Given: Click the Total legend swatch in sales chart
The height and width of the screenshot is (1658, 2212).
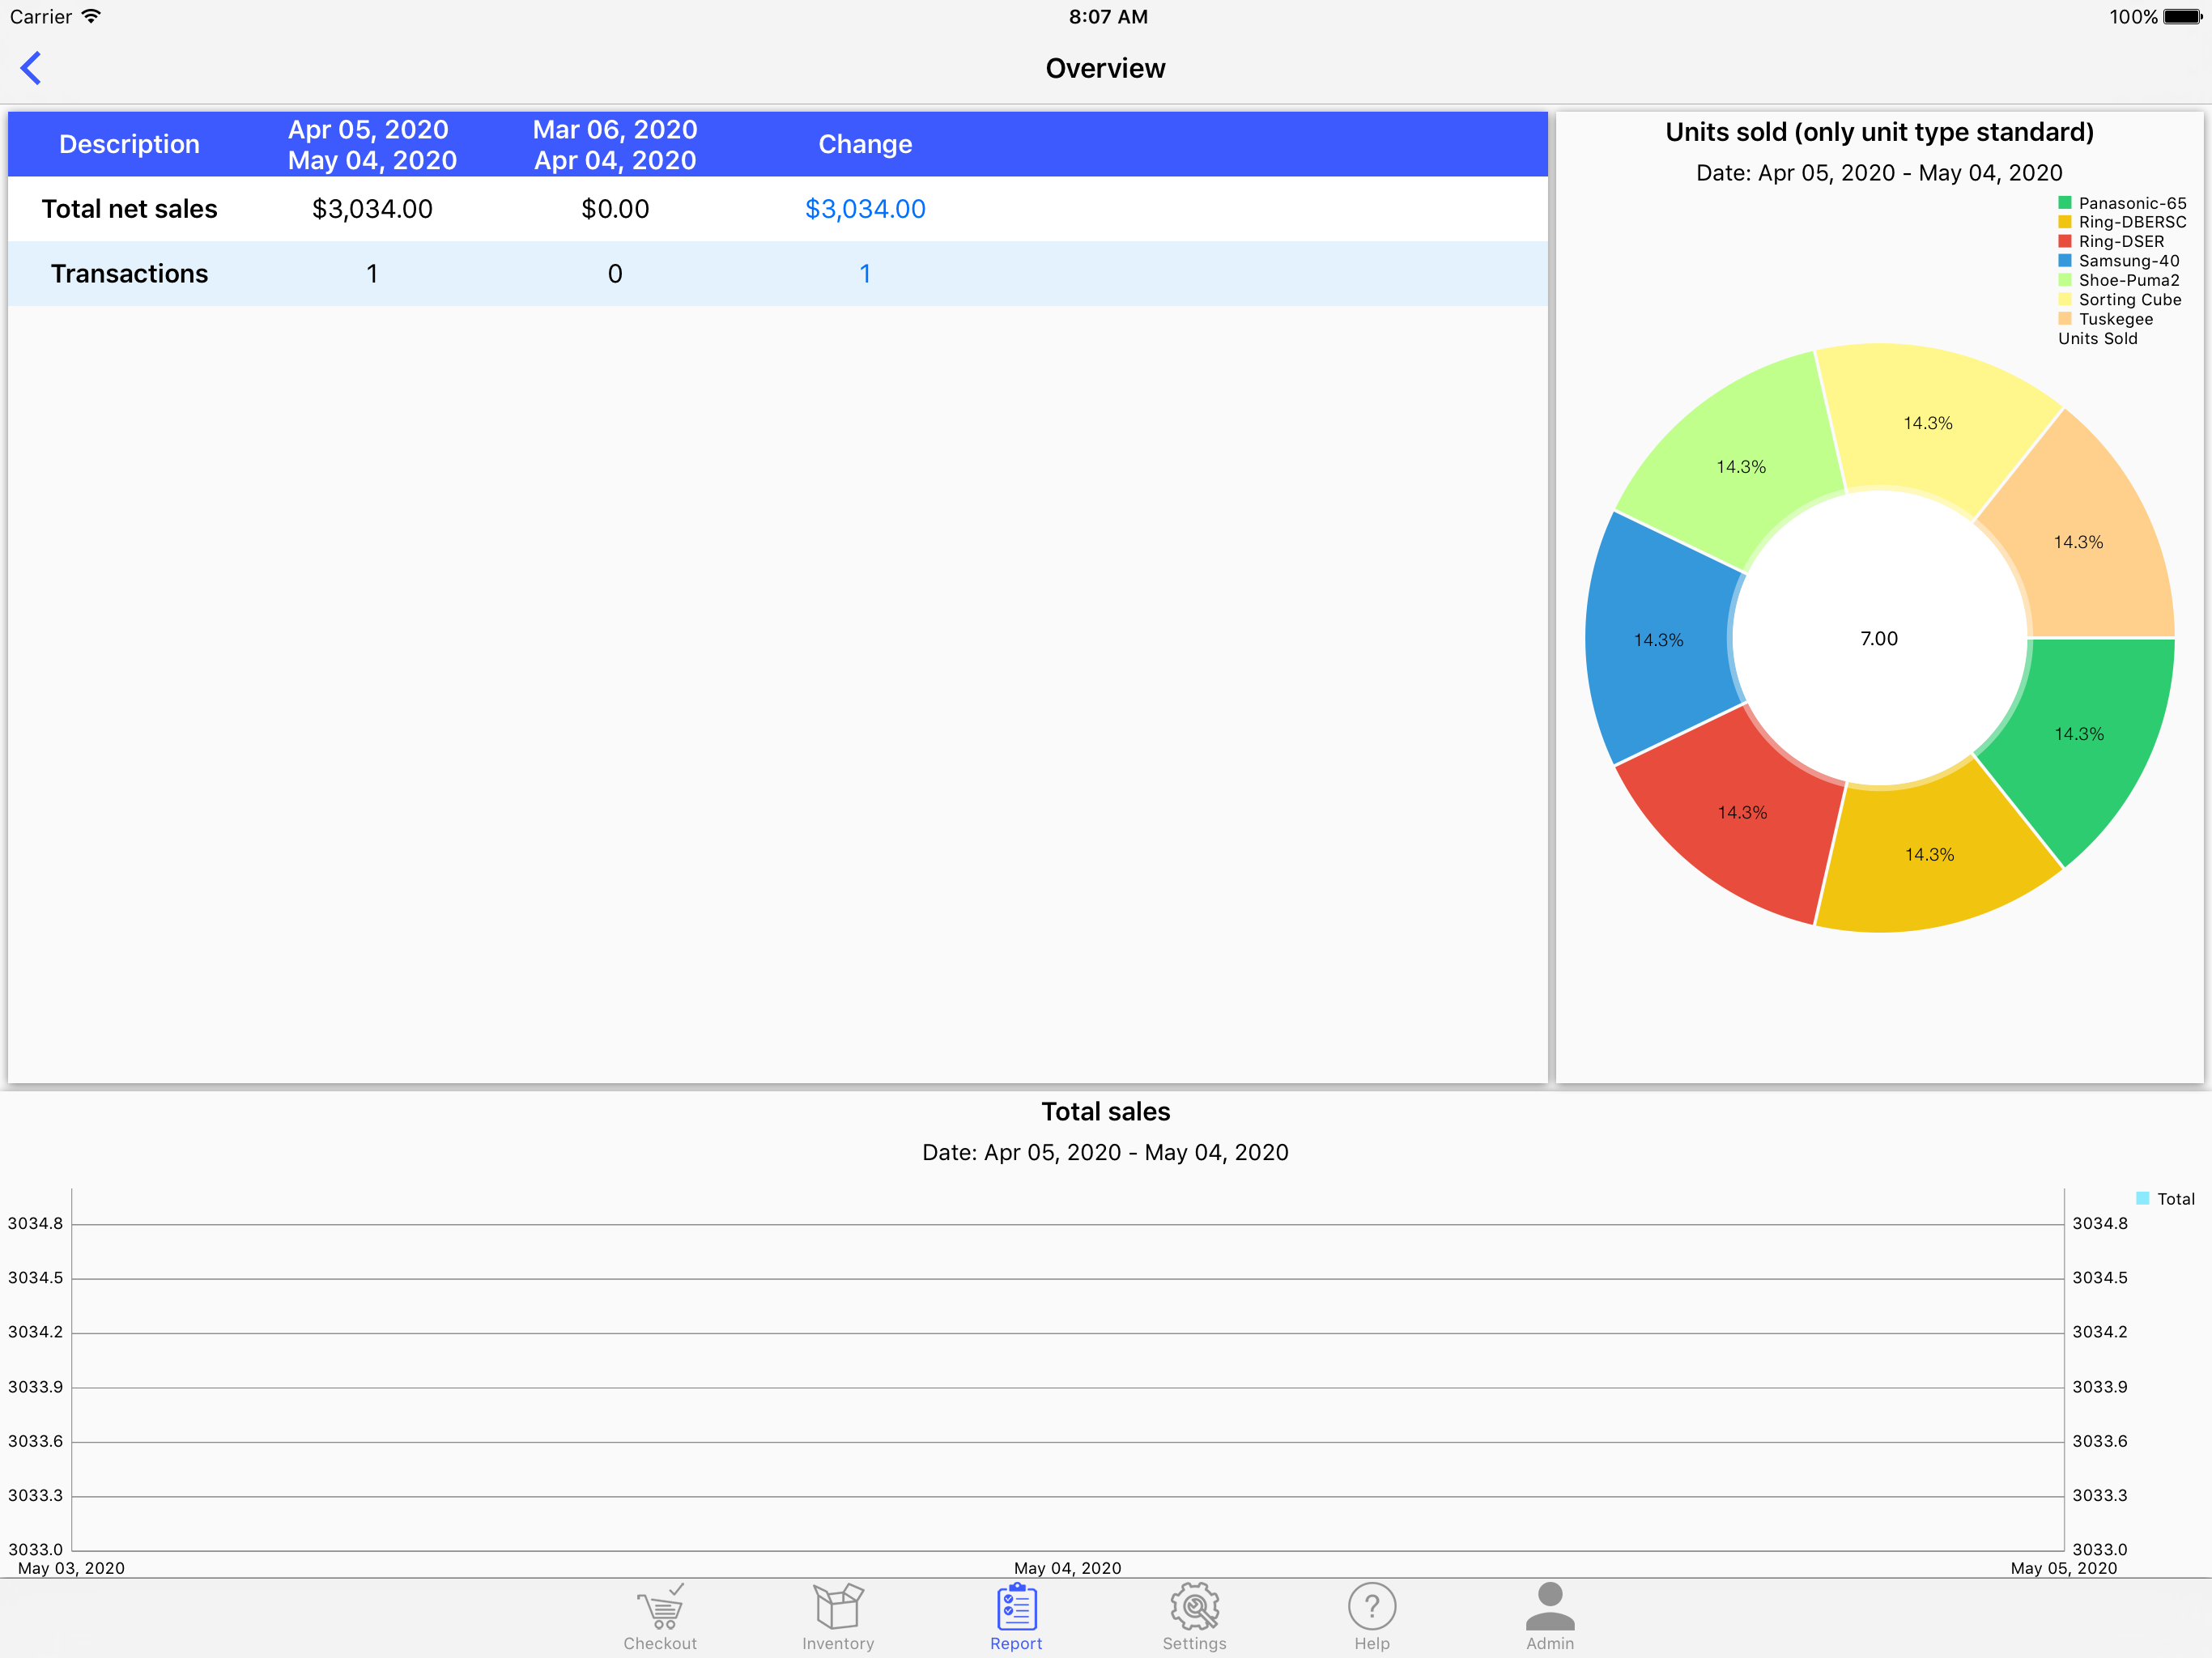Looking at the screenshot, I should point(2143,1198).
